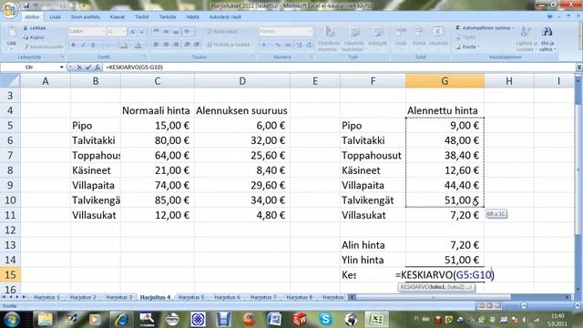
Task: Open Etsi ja valitse binoculars menu
Action: (x=547, y=38)
